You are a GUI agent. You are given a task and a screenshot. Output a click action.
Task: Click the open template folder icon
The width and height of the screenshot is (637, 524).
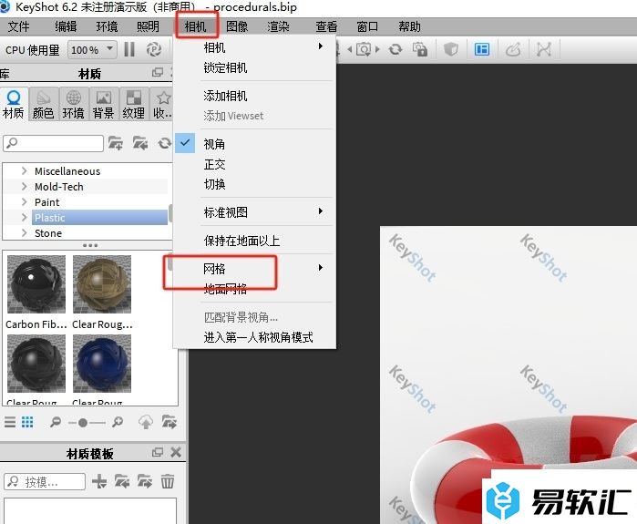tap(122, 481)
